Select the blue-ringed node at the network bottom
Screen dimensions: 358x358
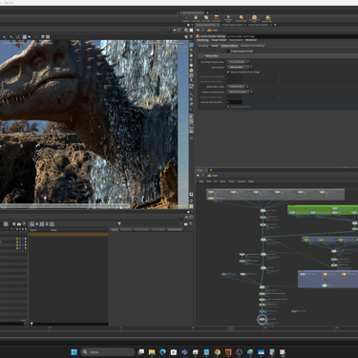pyautogui.click(x=263, y=319)
